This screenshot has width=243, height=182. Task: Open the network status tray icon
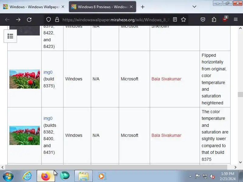(205, 176)
